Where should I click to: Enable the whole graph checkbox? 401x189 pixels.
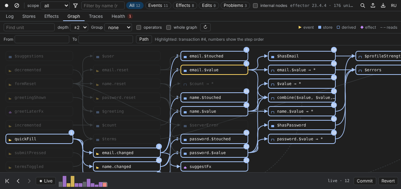point(168,27)
